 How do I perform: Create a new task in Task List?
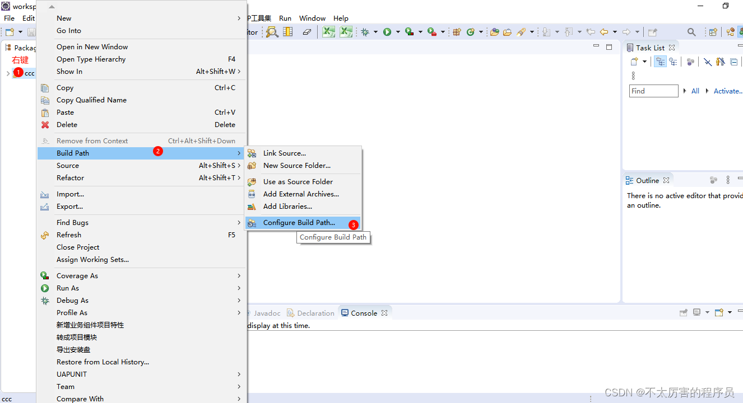pos(634,62)
